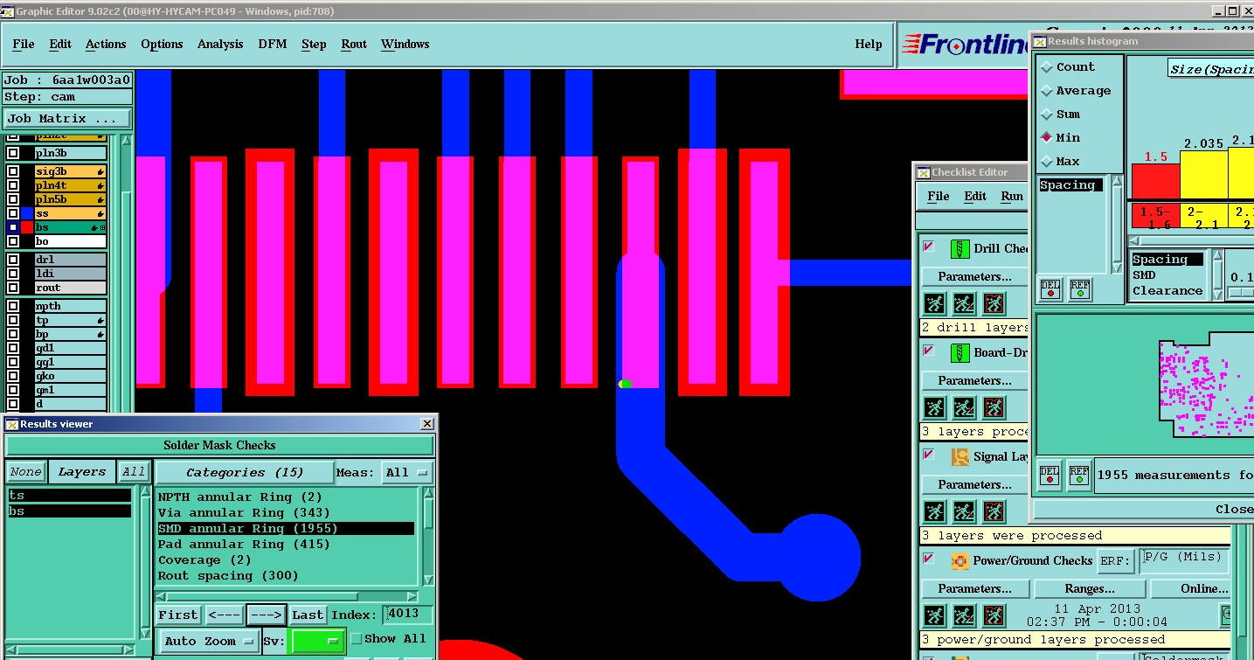Toggle display checkbox for layer drl
This screenshot has height=660, width=1254.
click(13, 260)
